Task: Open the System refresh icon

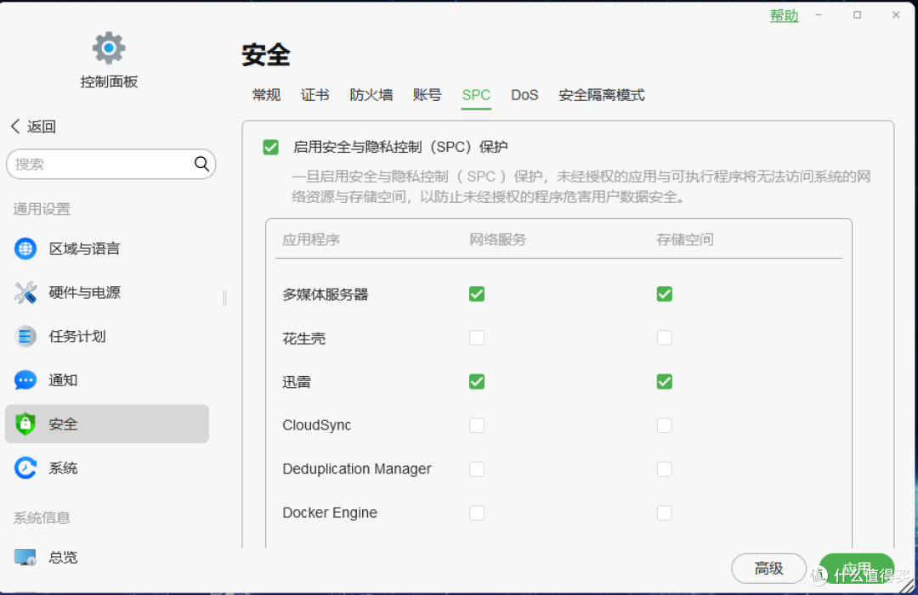Action: (25, 468)
